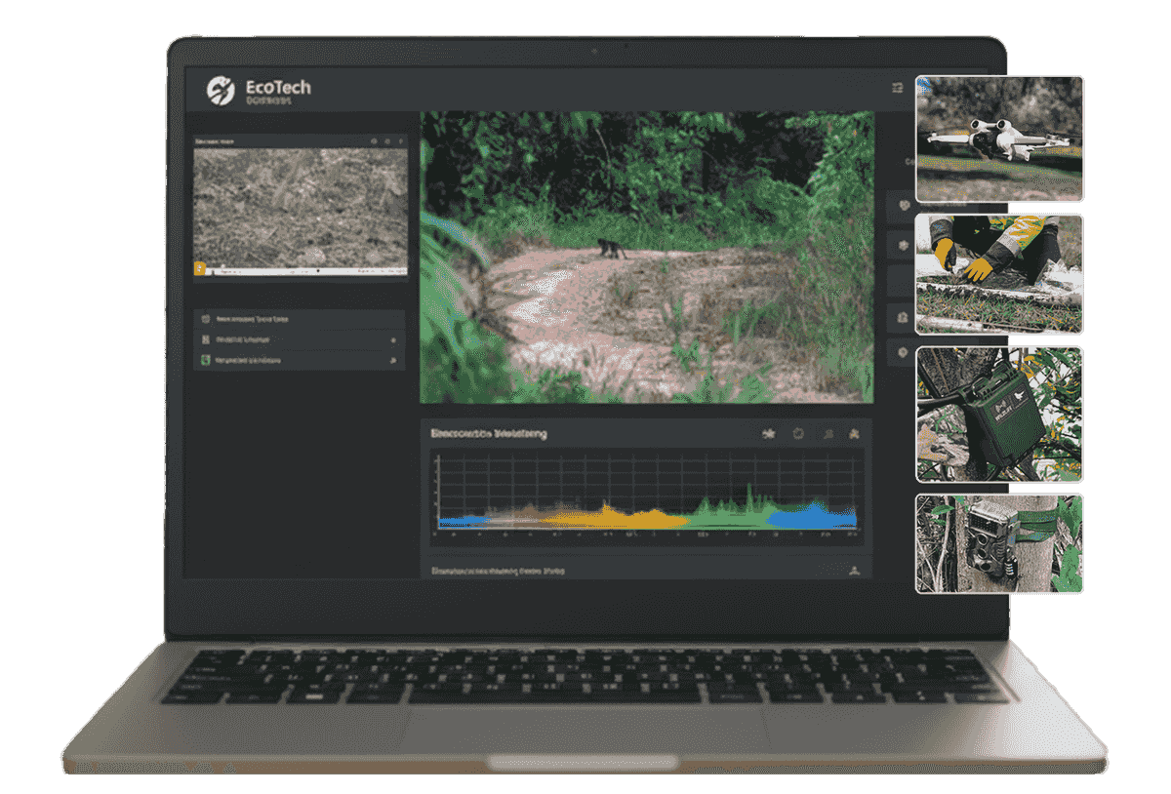Image resolution: width=1171 pixels, height=794 pixels.
Task: Click the rightmost icon in monitoring panel header
Action: tap(855, 434)
